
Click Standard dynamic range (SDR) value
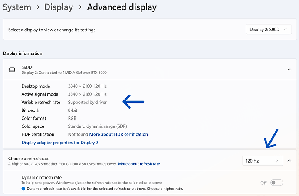(98, 126)
